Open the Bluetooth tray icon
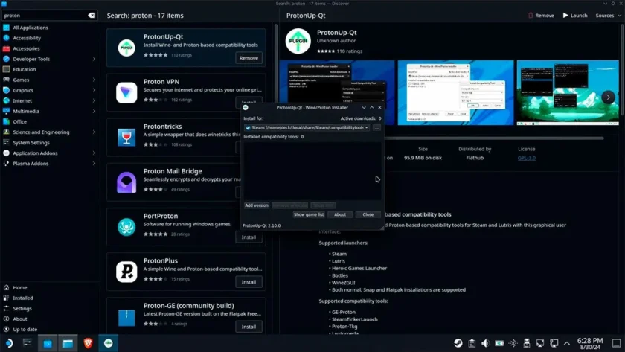The width and height of the screenshot is (625, 352). 513,343
